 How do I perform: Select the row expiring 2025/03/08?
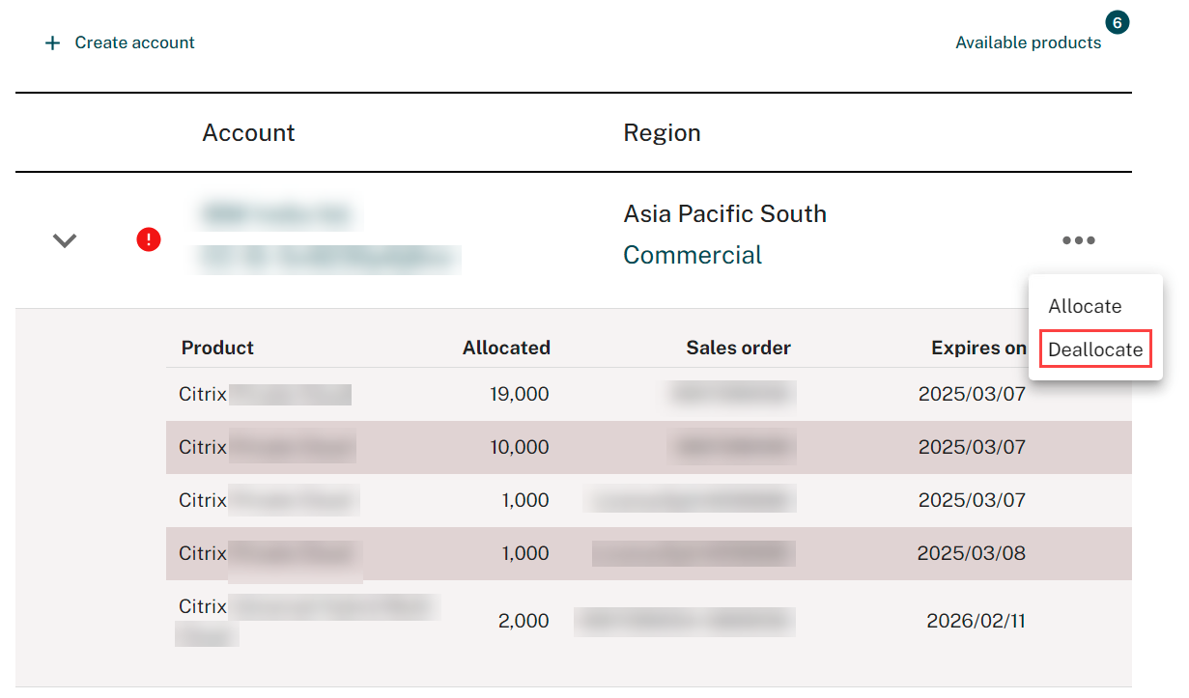point(599,553)
